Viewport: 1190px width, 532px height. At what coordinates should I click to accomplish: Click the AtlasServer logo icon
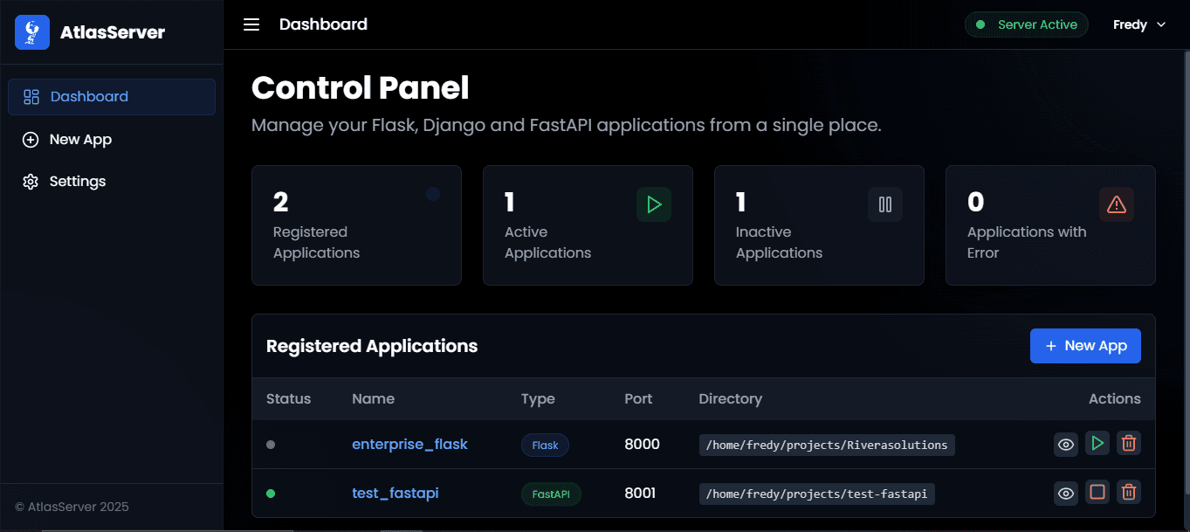pos(32,32)
